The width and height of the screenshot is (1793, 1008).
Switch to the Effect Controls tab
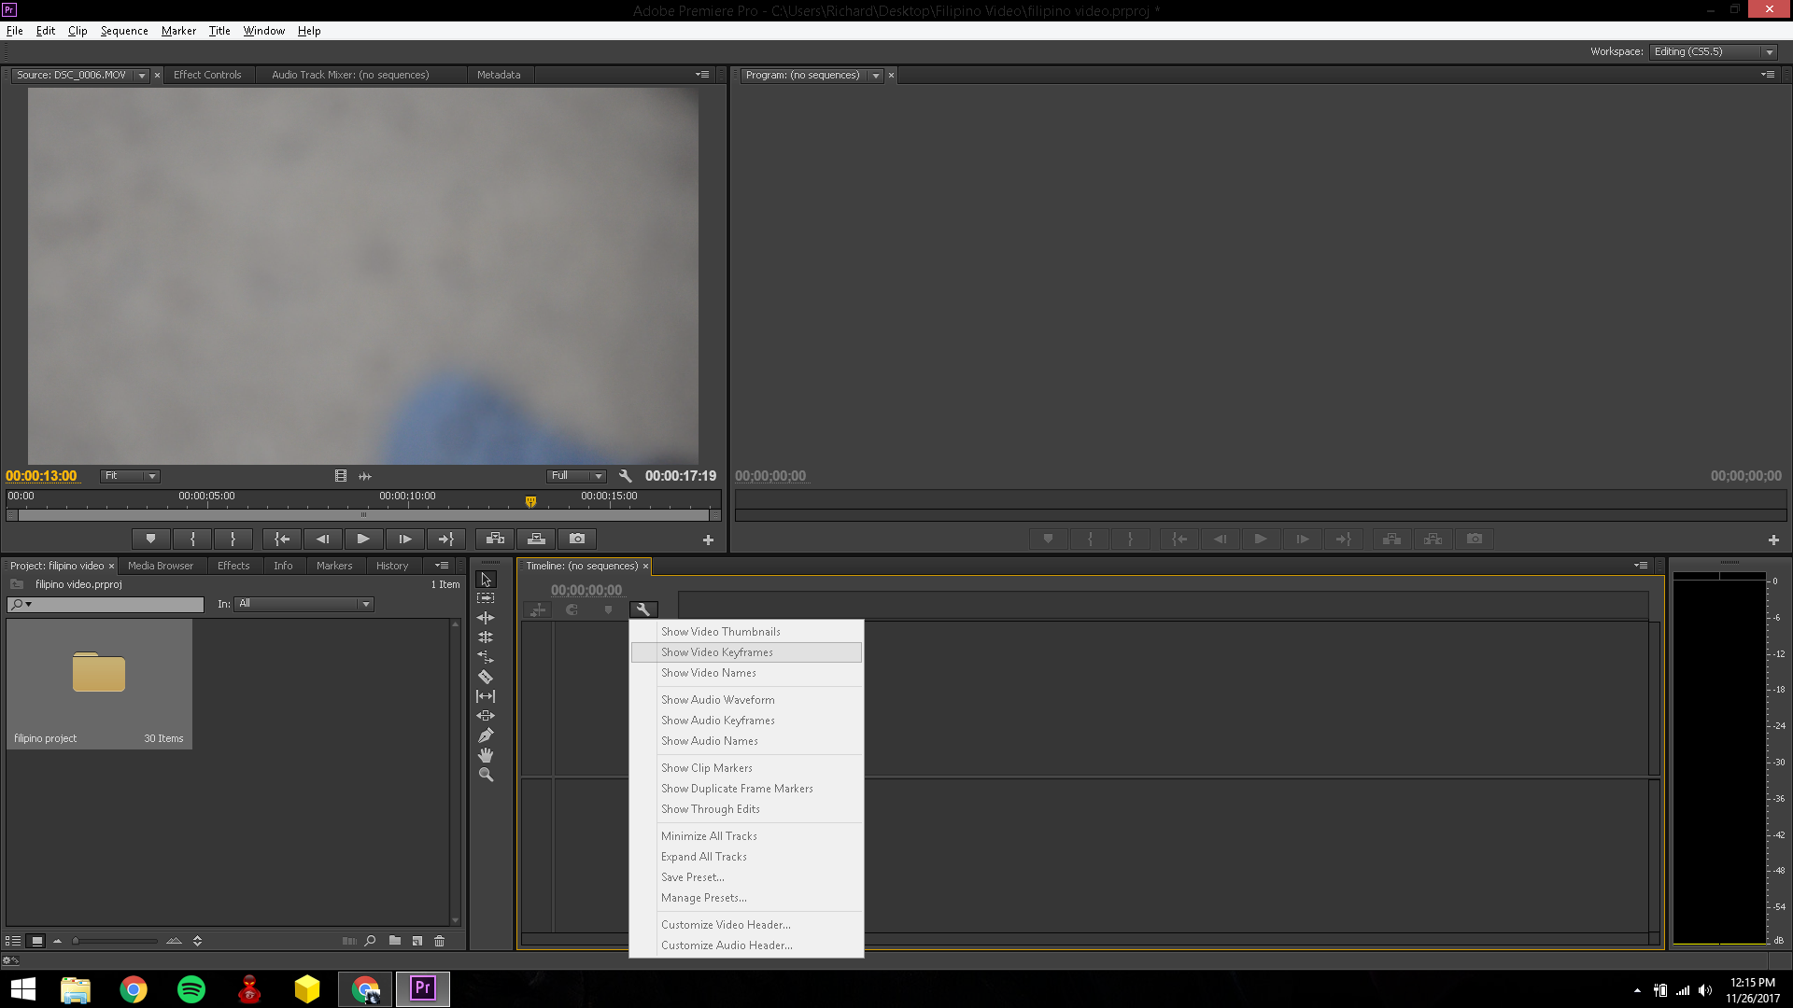click(207, 75)
